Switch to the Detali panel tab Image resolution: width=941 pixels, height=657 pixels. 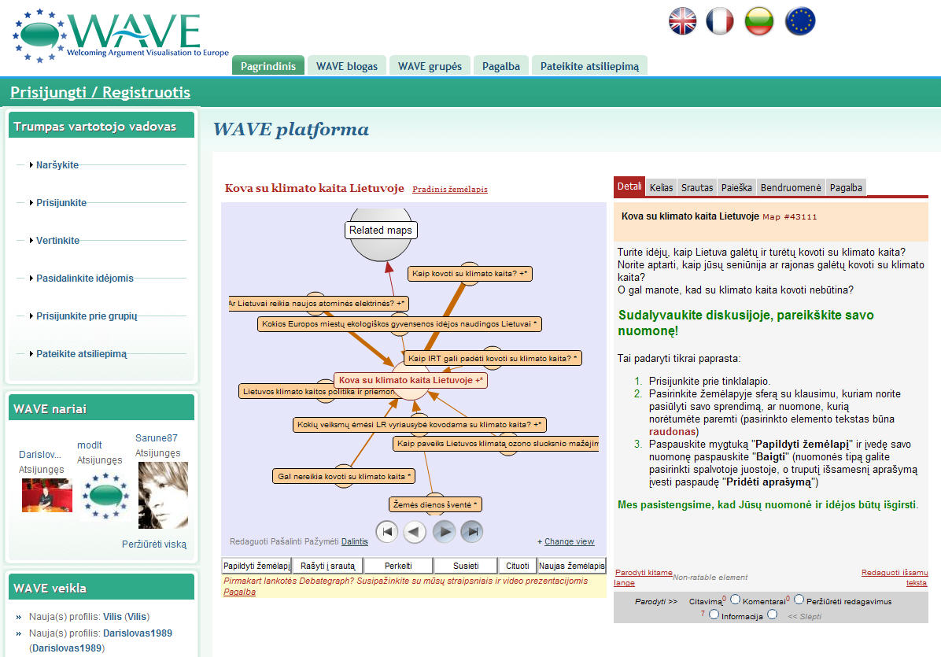tap(629, 186)
